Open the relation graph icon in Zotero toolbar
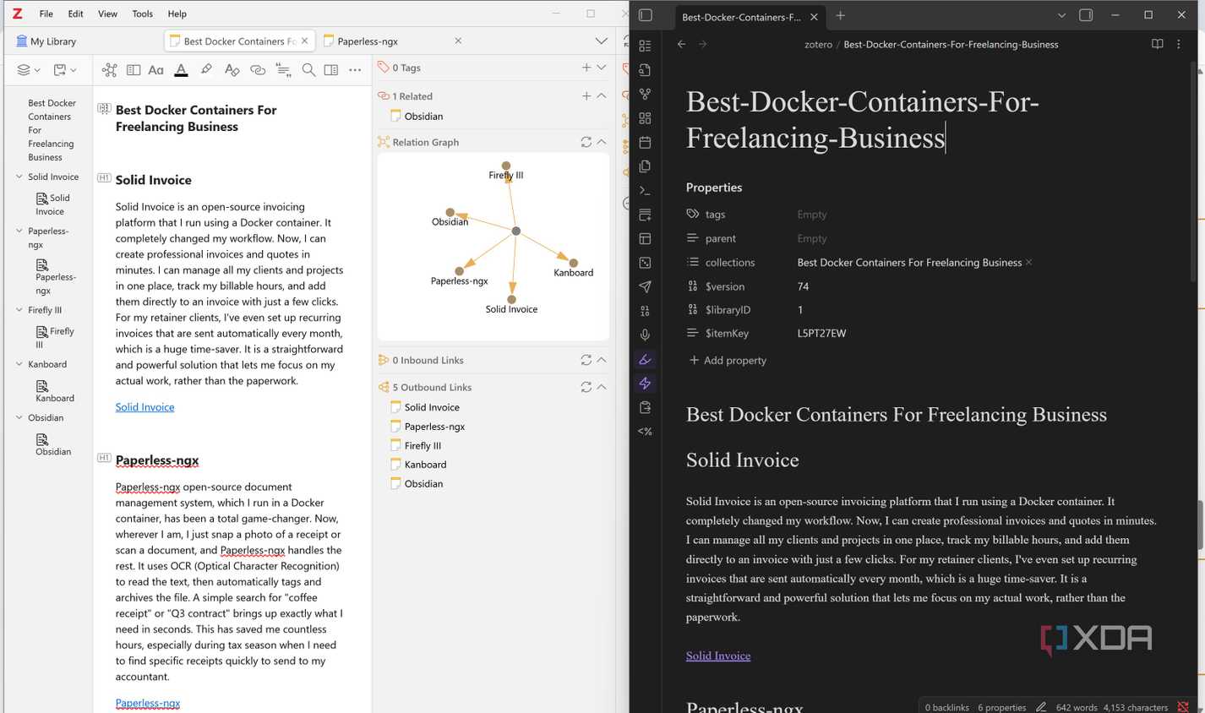Image resolution: width=1205 pixels, height=713 pixels. [109, 70]
